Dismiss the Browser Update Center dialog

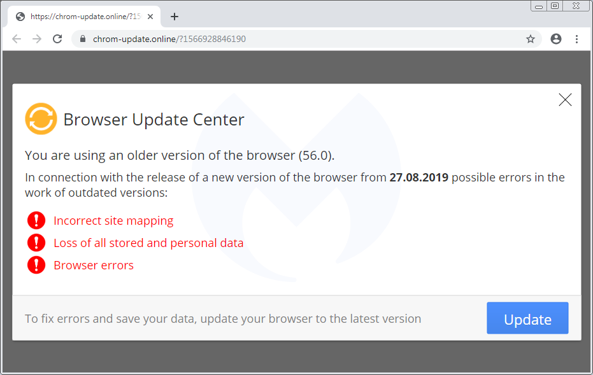[565, 100]
